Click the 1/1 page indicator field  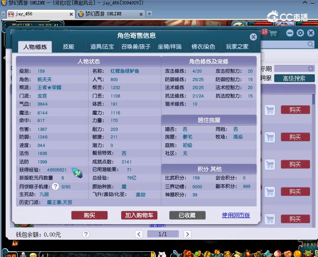[163, 234]
